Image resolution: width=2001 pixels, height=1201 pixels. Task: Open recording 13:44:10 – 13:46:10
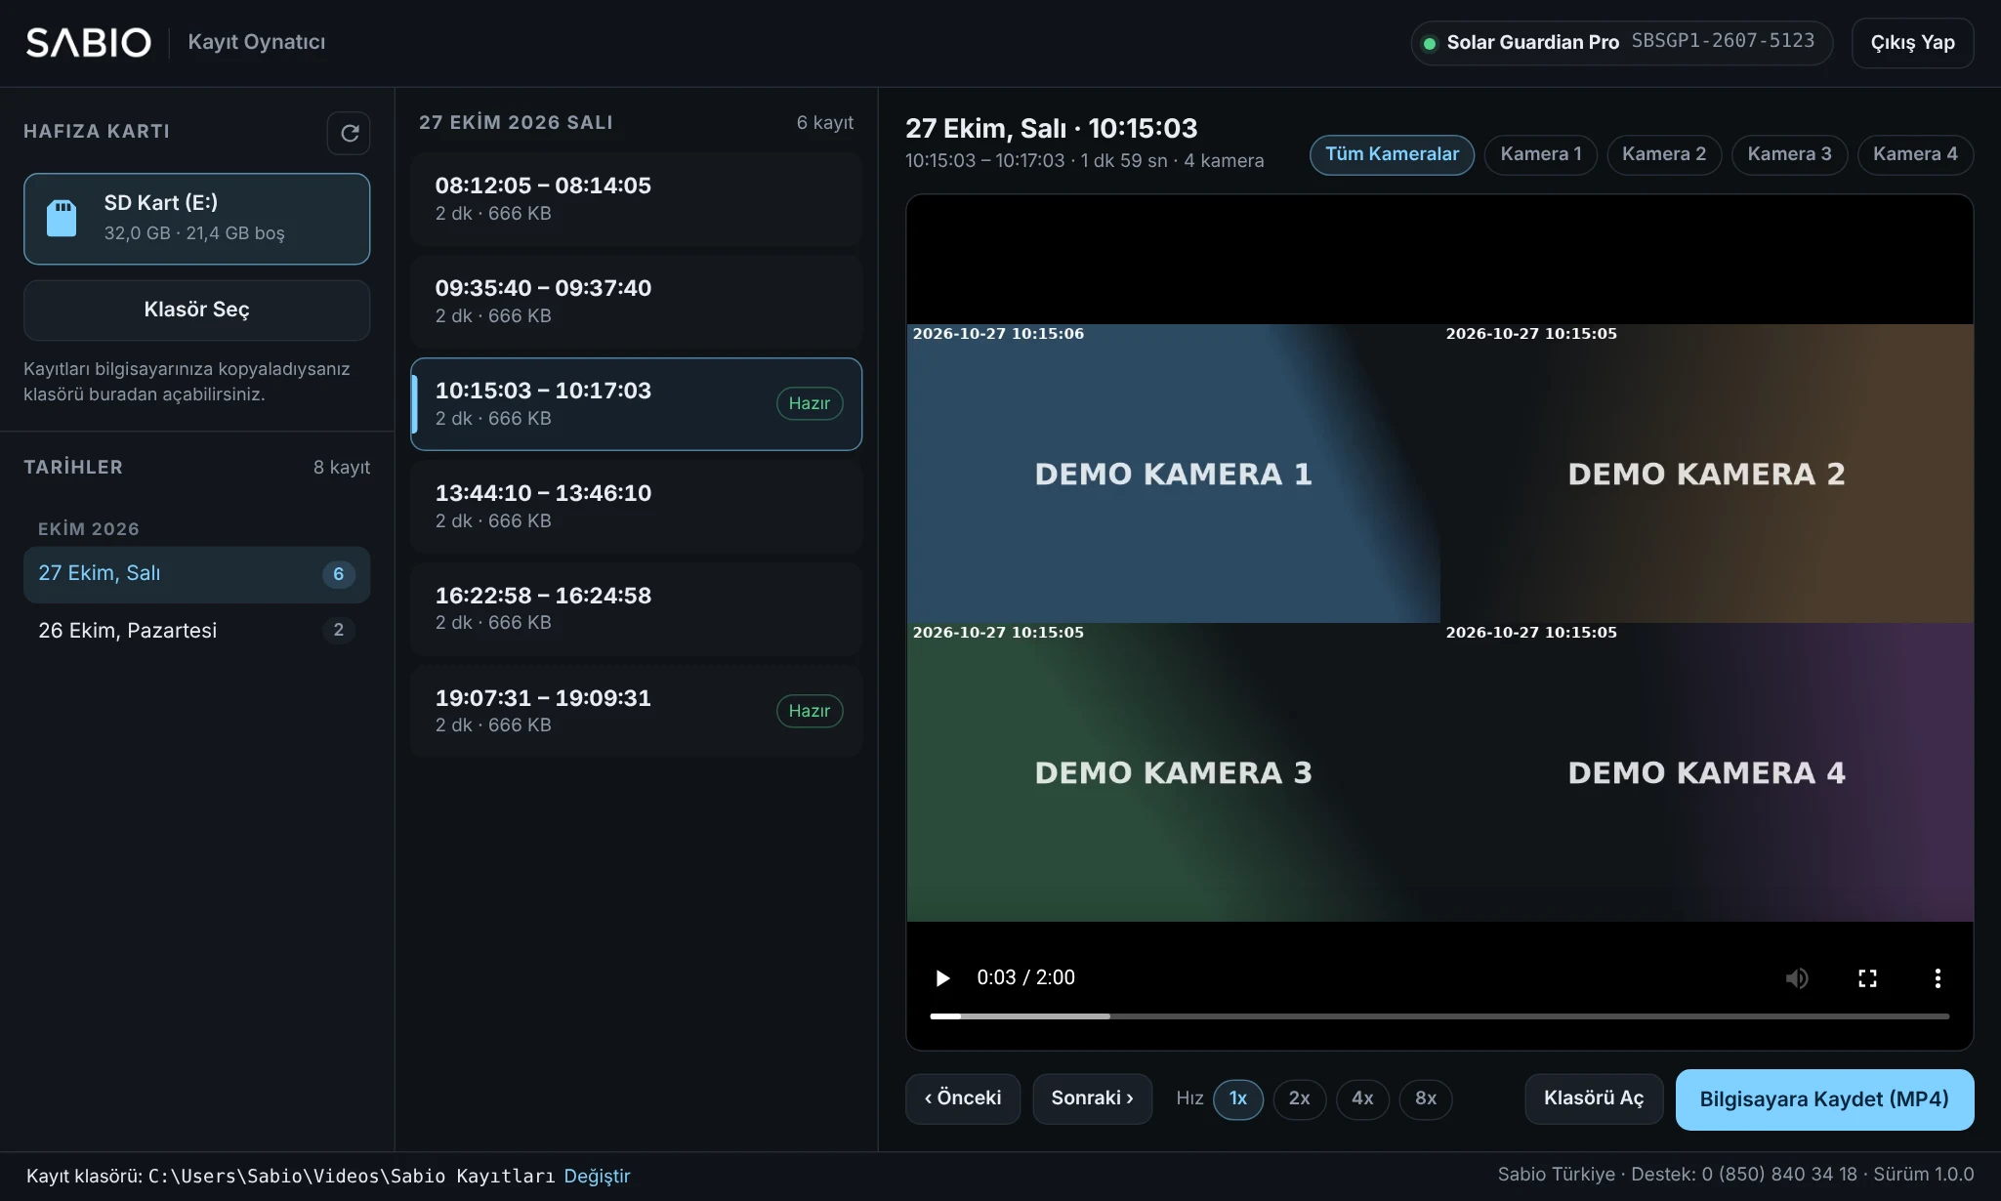pyautogui.click(x=636, y=507)
